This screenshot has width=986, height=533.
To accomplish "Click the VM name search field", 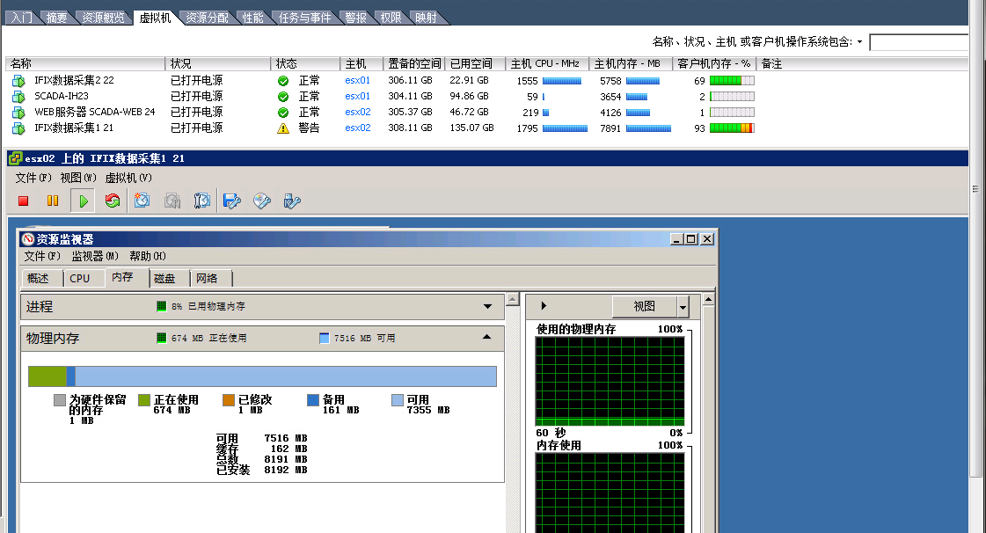I will point(919,42).
